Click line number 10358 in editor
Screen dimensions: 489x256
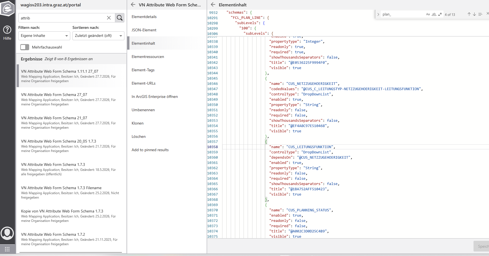tap(212, 147)
